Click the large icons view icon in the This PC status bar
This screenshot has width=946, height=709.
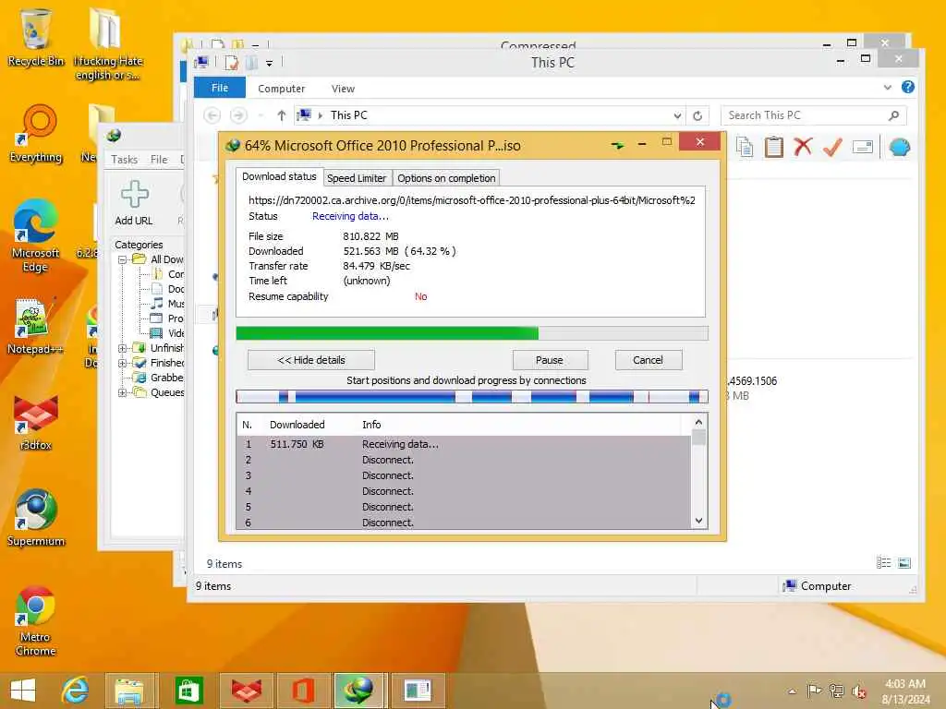(x=904, y=562)
